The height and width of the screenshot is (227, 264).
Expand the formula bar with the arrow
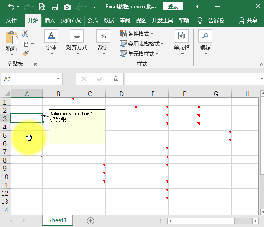pos(262,78)
